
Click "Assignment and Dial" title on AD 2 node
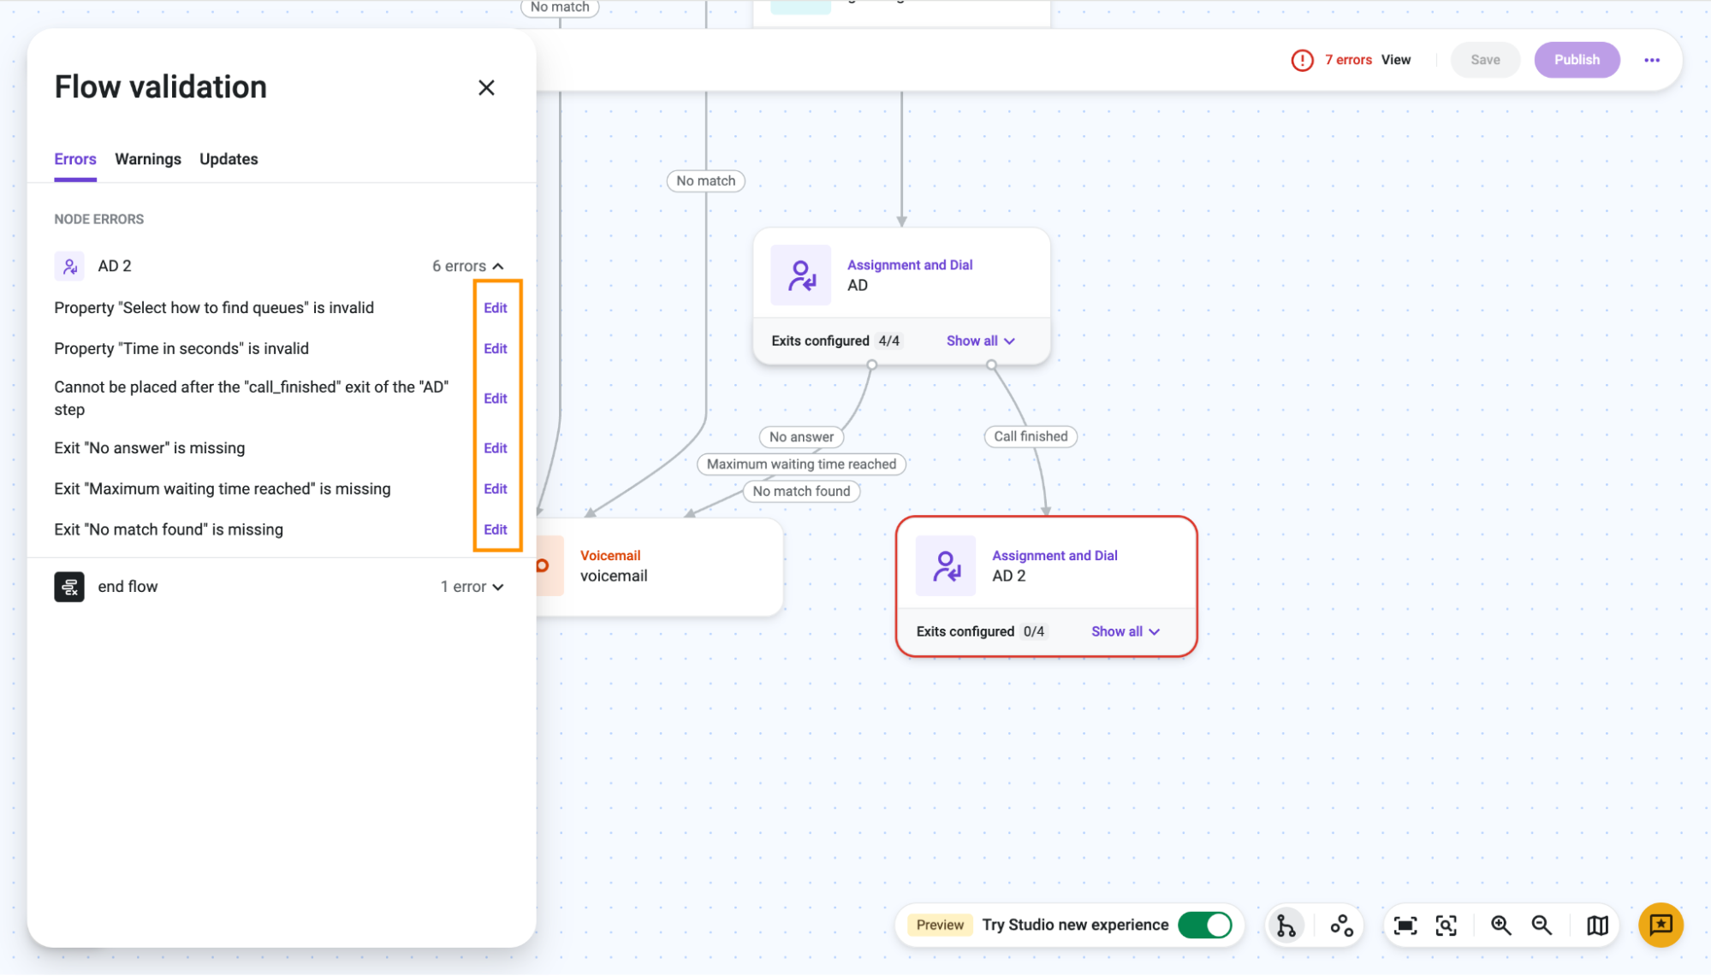[x=1055, y=556]
